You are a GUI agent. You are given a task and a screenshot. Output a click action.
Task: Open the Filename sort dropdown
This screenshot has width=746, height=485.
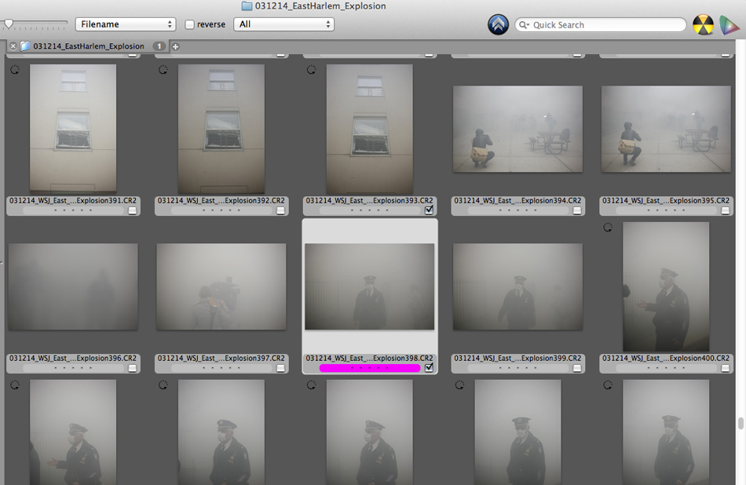pos(126,24)
